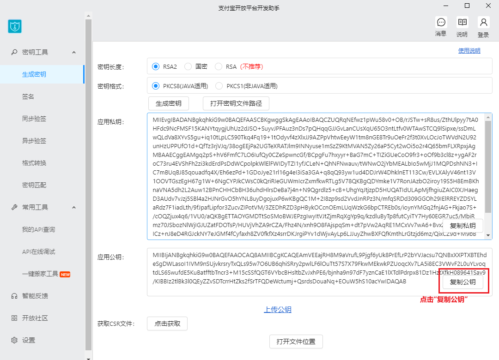499x360 pixels.
Task: Follow the 上传公钥 link
Action: click(x=278, y=309)
